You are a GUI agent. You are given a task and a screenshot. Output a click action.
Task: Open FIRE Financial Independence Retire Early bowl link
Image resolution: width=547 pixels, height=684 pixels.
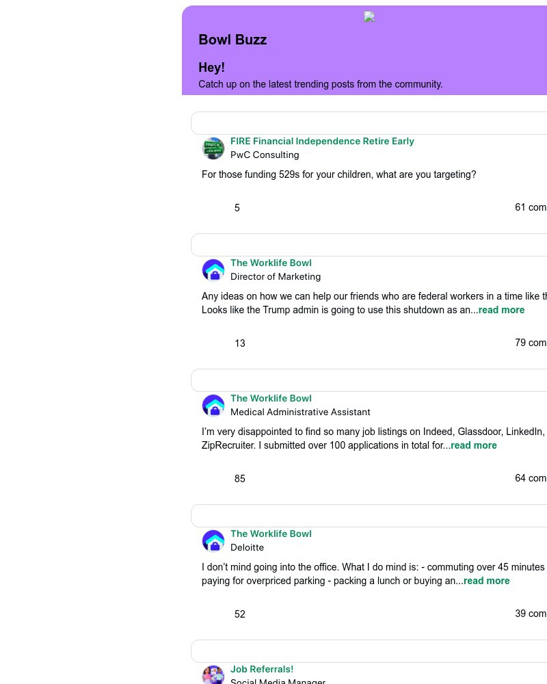coord(322,142)
